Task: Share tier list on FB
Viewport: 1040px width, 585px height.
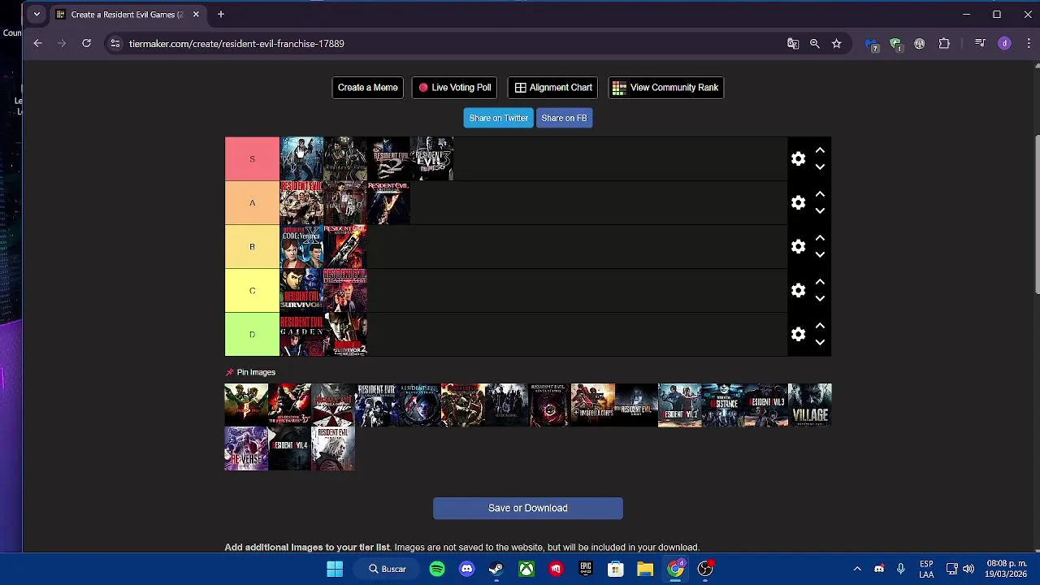Action: coord(564,118)
